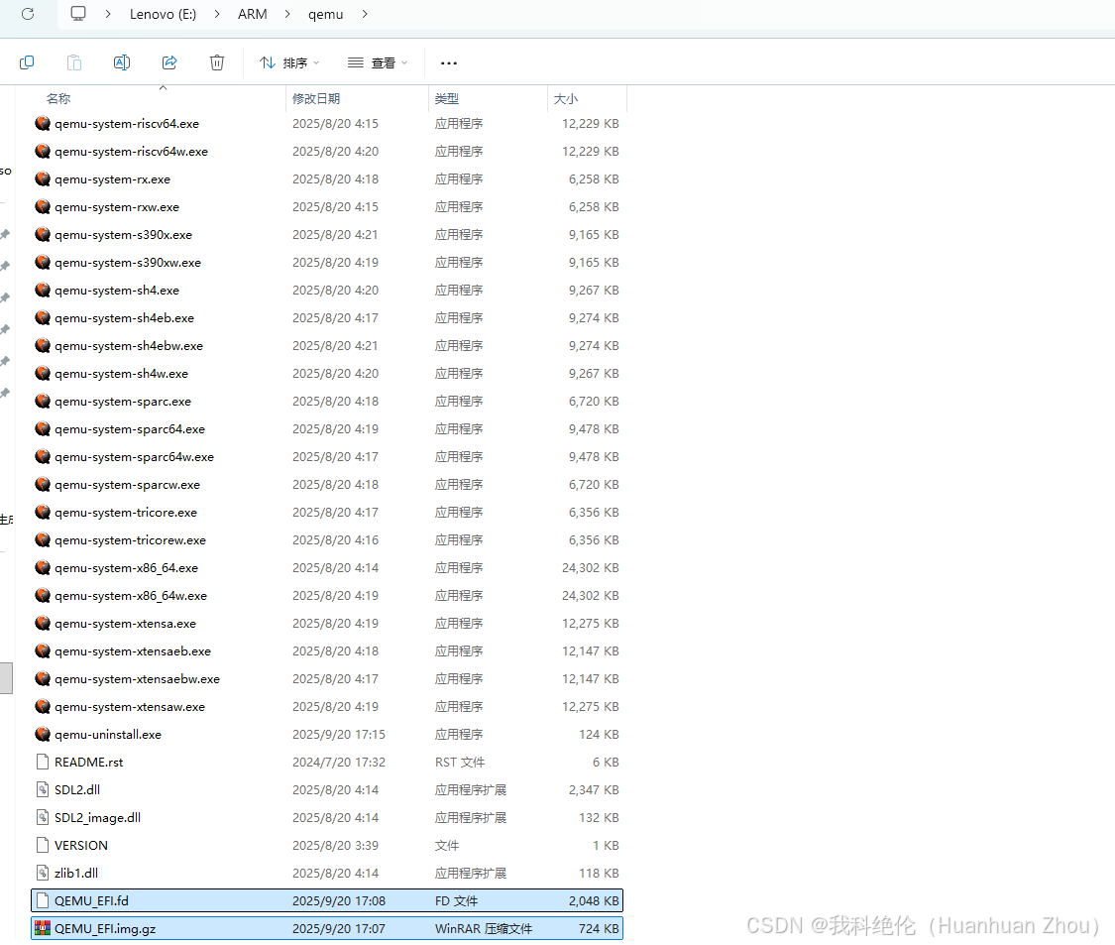1115x945 pixels.
Task: Click icon of qemu-system-tricore.exe
Action: (x=43, y=512)
